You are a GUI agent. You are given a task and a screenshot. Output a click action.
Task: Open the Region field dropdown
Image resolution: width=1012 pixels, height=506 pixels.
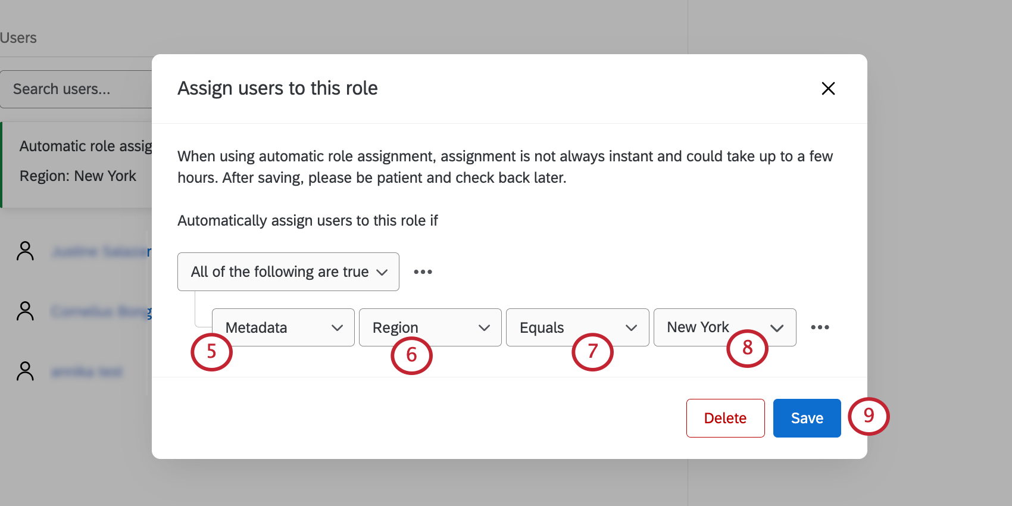(430, 327)
